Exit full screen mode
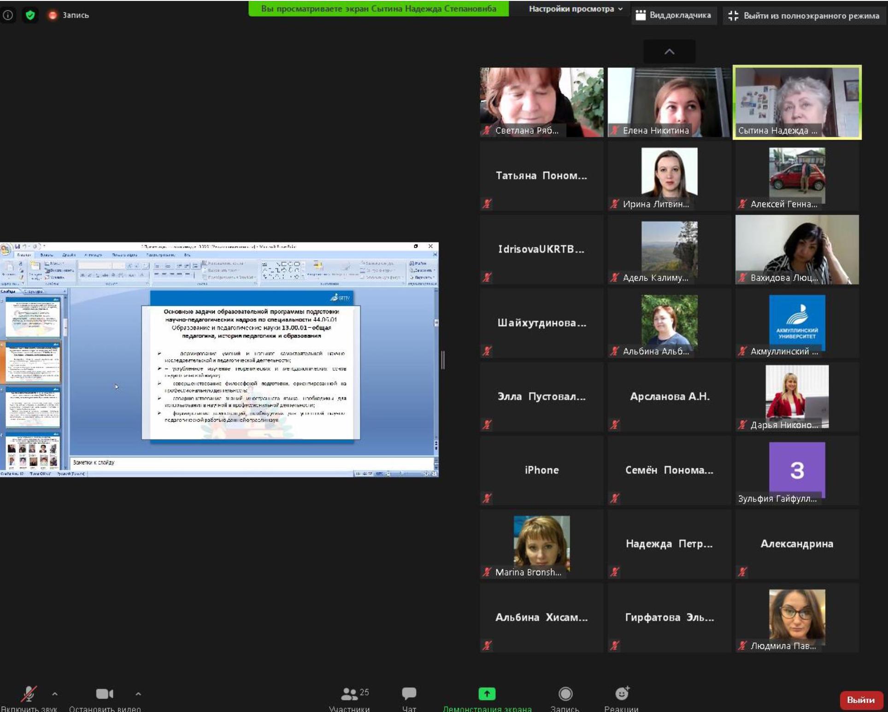Viewport: 888px width, 712px height. click(804, 16)
